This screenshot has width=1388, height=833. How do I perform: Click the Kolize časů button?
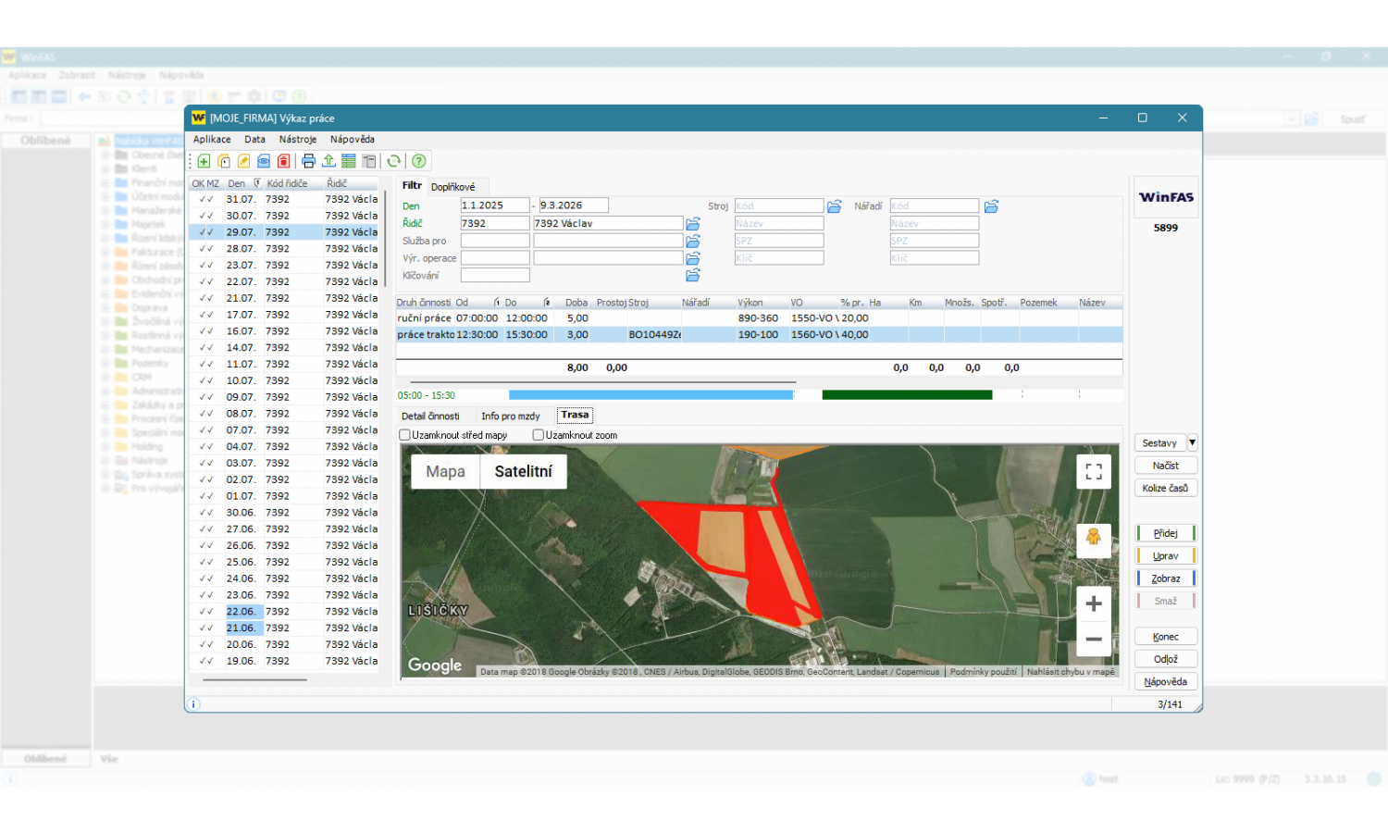coord(1165,488)
